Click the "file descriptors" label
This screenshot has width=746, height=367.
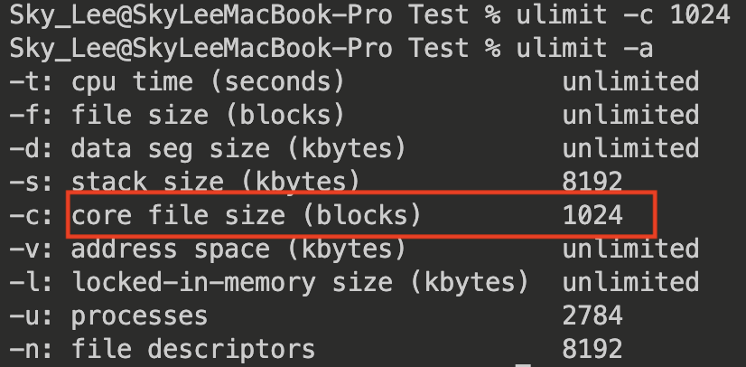(x=192, y=349)
